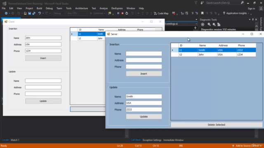Open the Tools menu
The height and width of the screenshot is (148, 264).
click(x=69, y=8)
